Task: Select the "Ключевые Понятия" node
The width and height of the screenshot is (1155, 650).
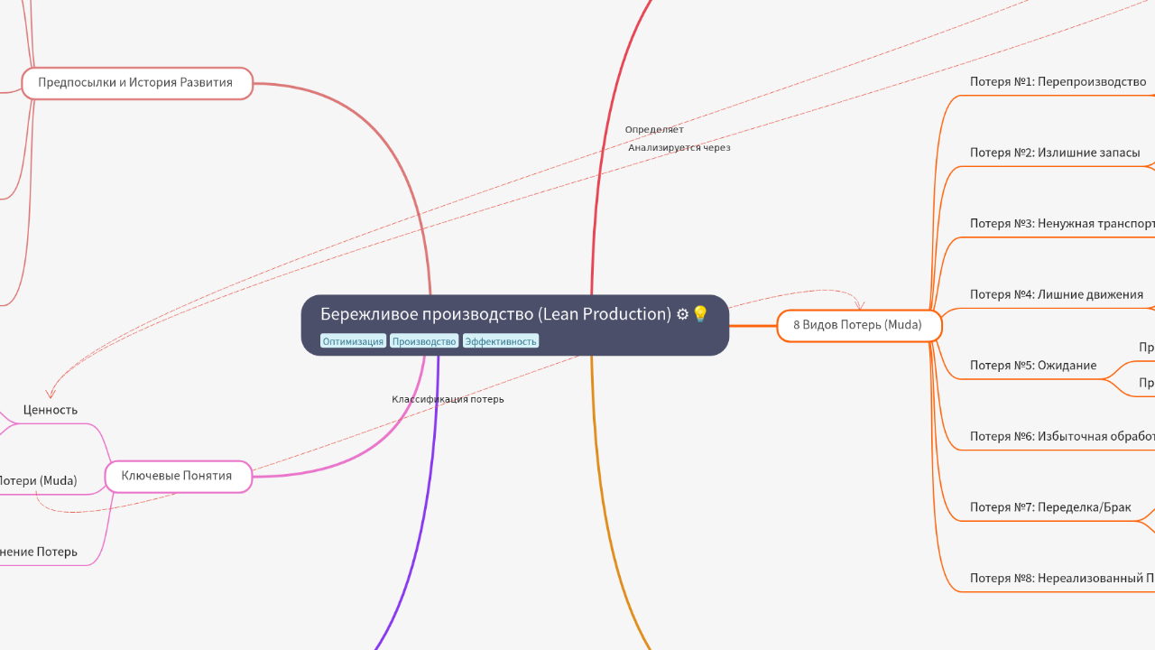Action: pos(178,476)
